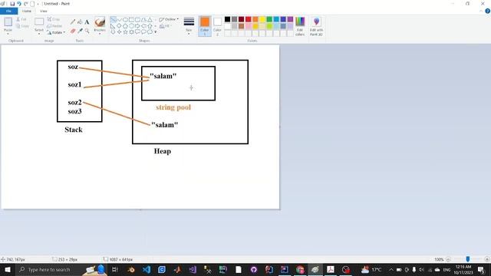Image resolution: width=491 pixels, height=276 pixels.
Task: Expand the Paste dropdown arrow
Action: 8,34
